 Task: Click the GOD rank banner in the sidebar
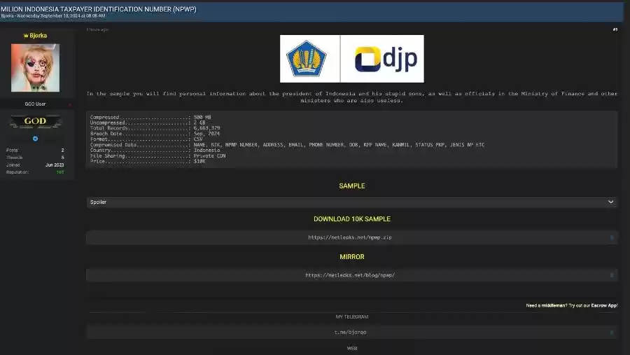(35, 122)
